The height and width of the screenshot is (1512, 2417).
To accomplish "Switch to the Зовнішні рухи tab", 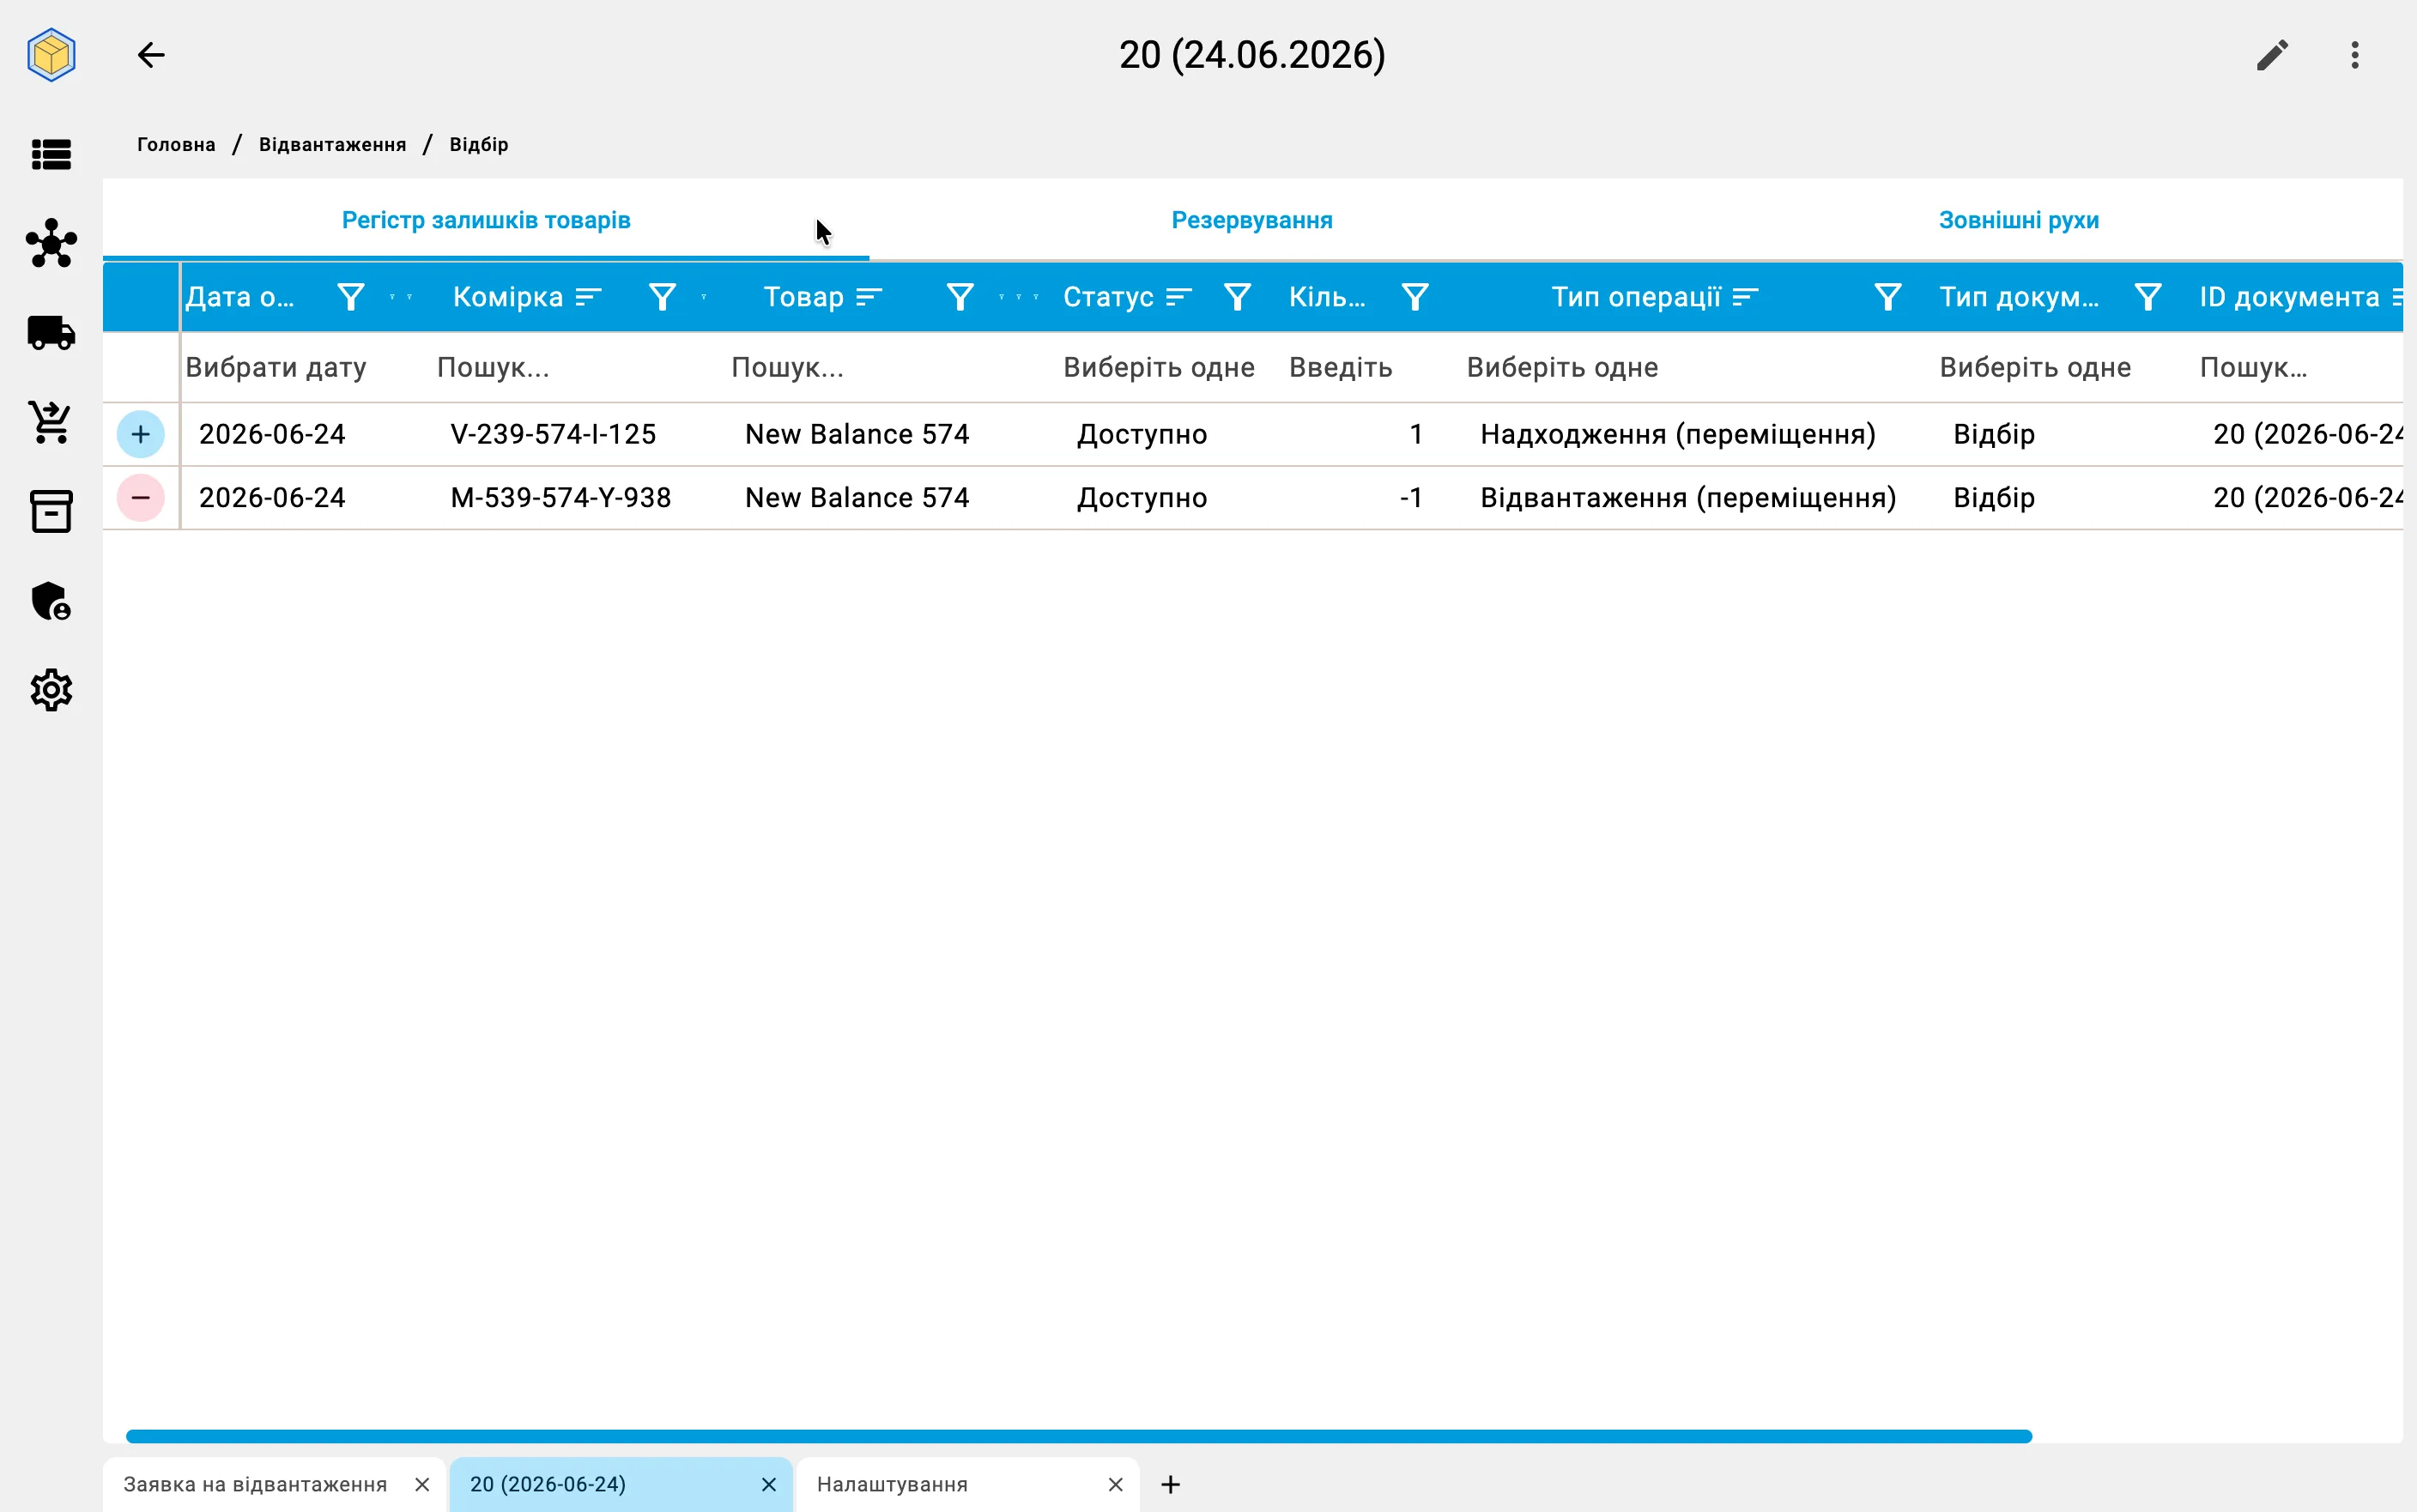I will pos(2018,220).
